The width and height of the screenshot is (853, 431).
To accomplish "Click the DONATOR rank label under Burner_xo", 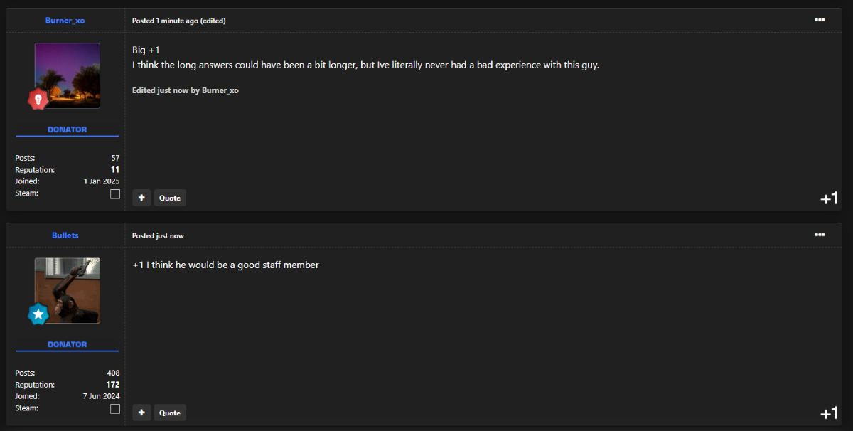I will [x=68, y=129].
